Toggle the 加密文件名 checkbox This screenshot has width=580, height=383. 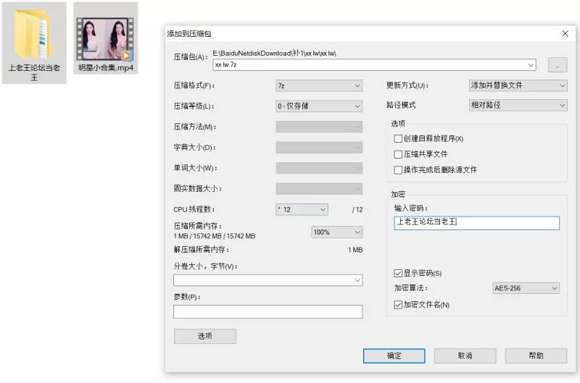[x=397, y=305]
